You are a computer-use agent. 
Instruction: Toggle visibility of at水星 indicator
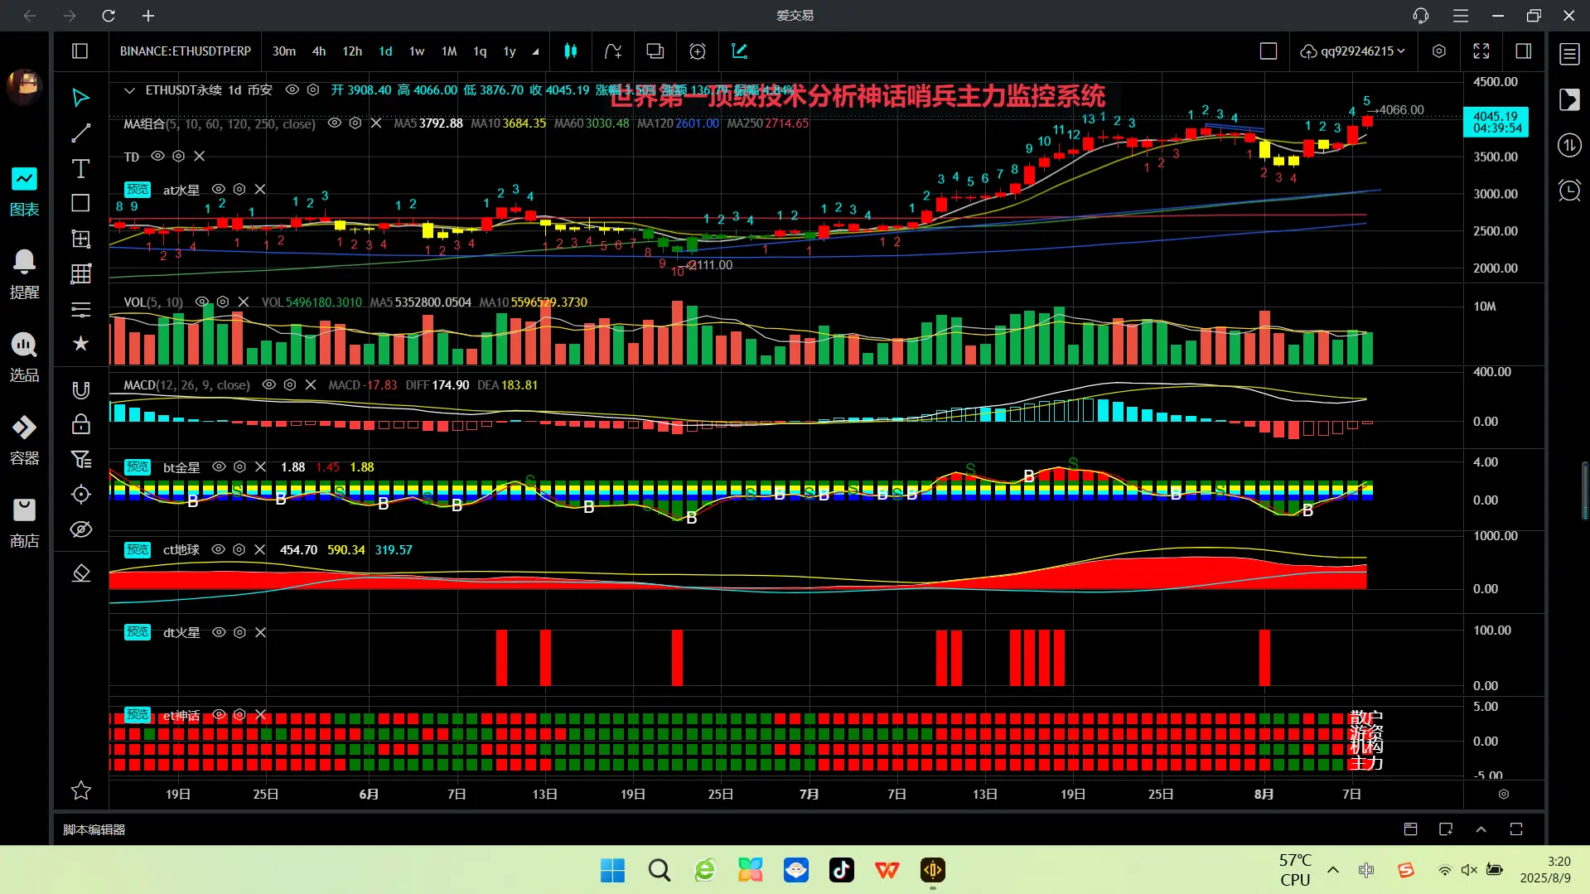click(219, 189)
